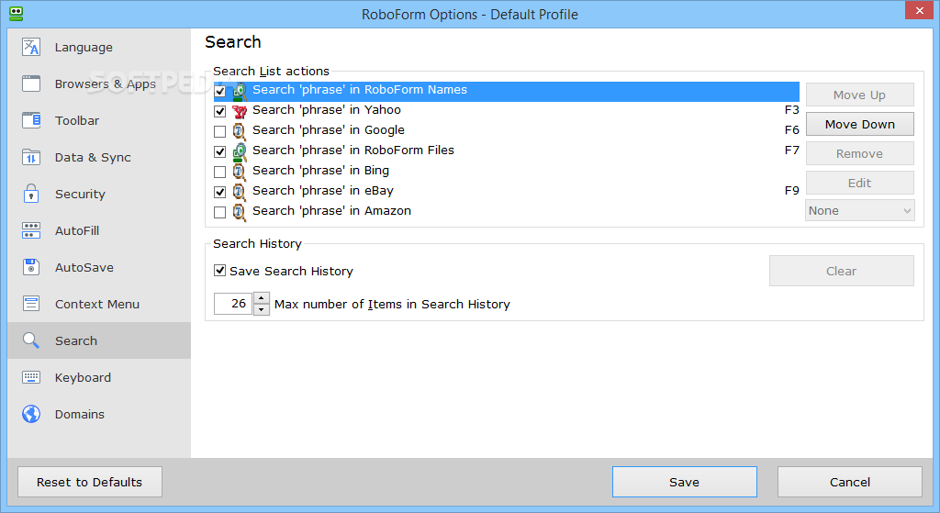Image resolution: width=940 pixels, height=513 pixels.
Task: Open the Data & Sync page
Action: coord(99,157)
